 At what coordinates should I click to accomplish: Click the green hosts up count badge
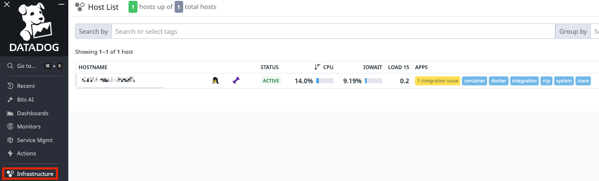point(133,7)
